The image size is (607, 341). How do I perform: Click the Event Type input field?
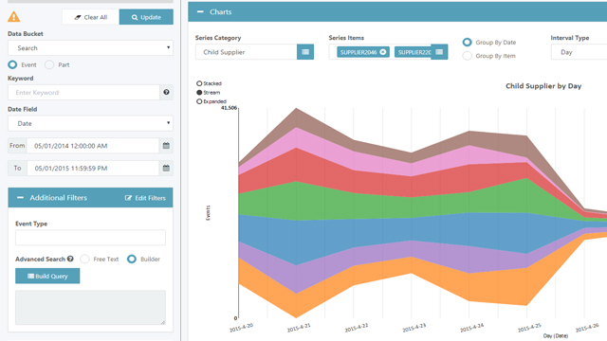91,238
